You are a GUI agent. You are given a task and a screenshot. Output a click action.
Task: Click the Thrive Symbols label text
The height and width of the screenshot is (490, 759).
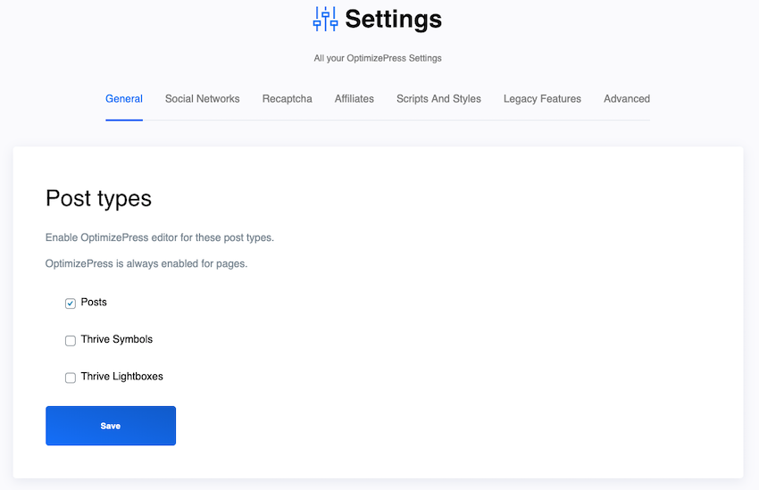[117, 339]
